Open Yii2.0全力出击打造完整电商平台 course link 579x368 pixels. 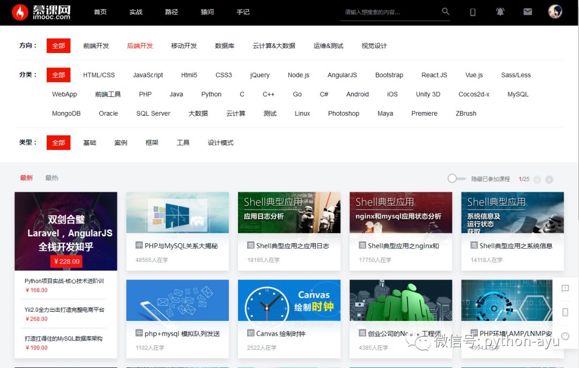(64, 310)
